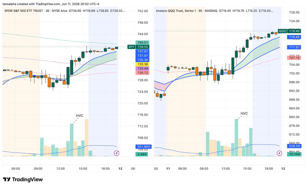Click the 'tansalpha created with TradingView.com' caption
The height and width of the screenshot is (187, 307).
coord(31,4)
